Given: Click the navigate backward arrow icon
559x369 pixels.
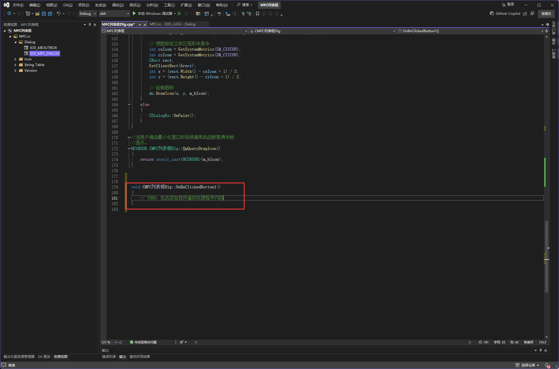Looking at the screenshot, I should [x=9, y=14].
